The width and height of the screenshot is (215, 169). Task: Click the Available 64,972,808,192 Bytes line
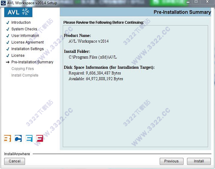96,79
